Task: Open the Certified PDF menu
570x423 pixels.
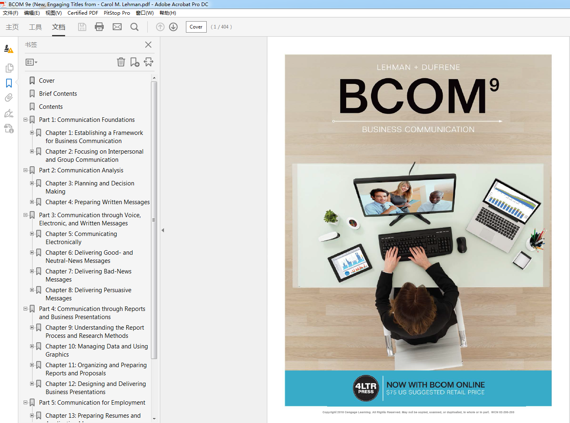Action: pyautogui.click(x=83, y=13)
